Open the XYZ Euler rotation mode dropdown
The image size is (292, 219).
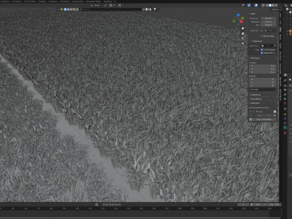point(263,89)
